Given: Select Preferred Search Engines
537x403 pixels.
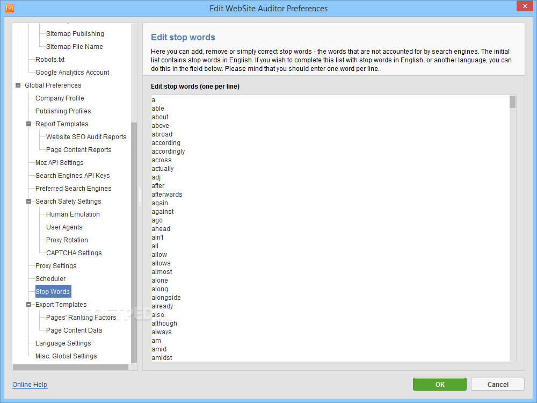Looking at the screenshot, I should coord(73,189).
